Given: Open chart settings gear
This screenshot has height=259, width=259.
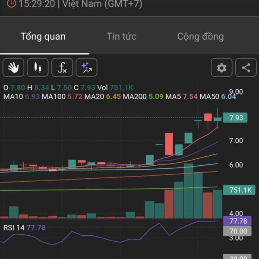Looking at the screenshot, I should coord(221,67).
